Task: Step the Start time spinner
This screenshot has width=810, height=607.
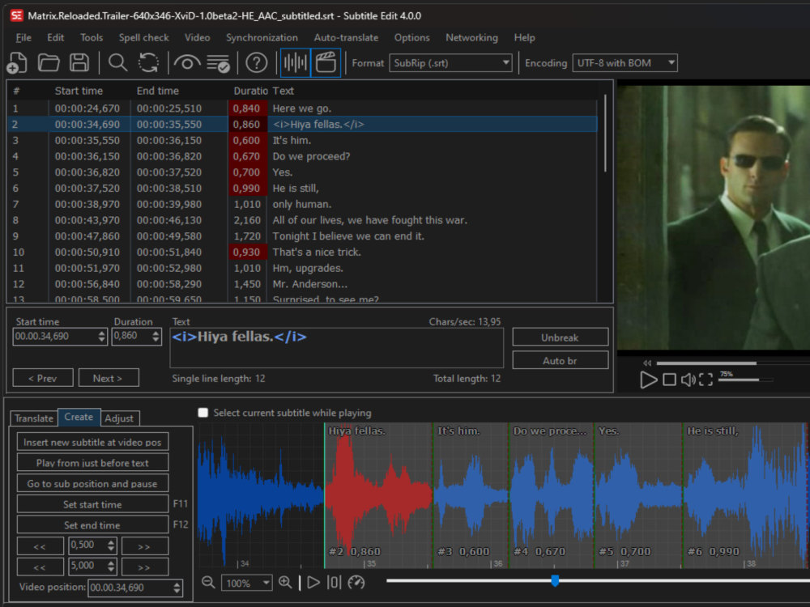Action: pyautogui.click(x=102, y=337)
